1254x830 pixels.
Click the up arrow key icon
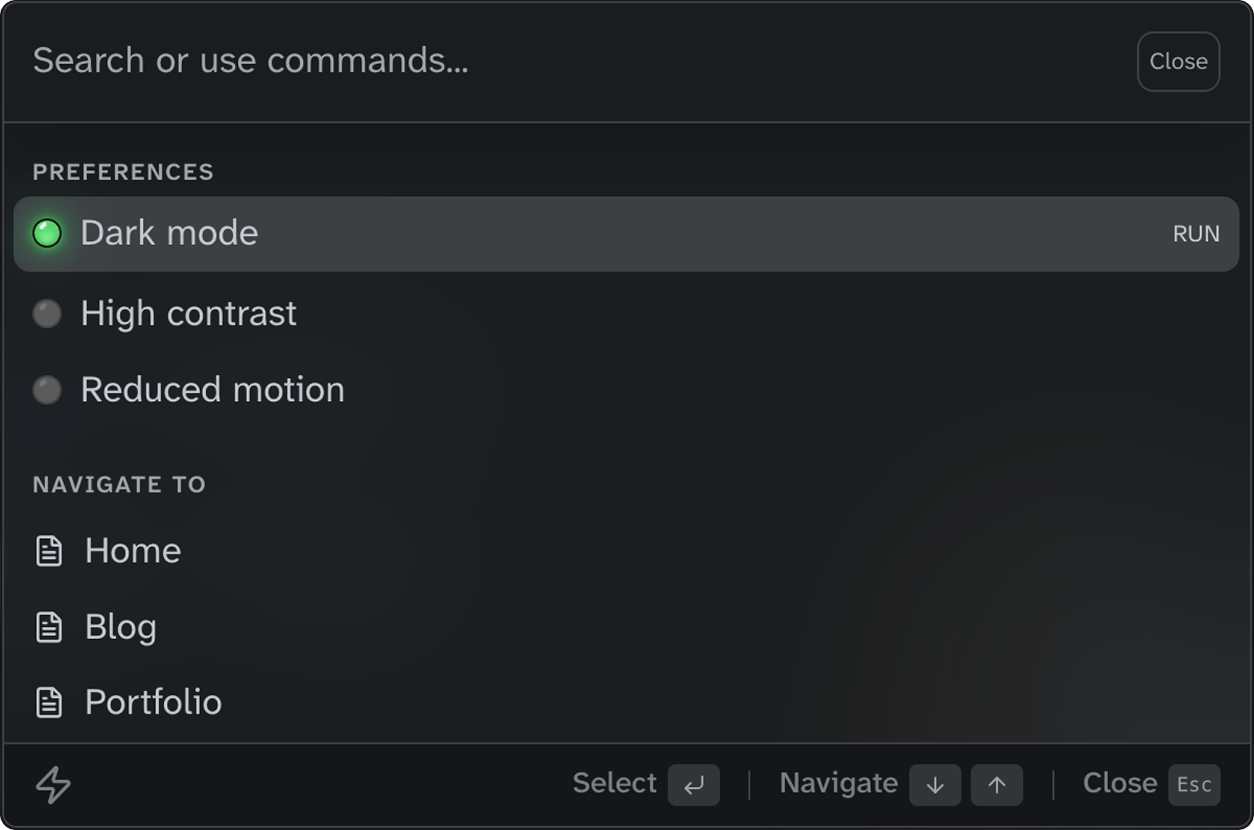[x=996, y=785]
